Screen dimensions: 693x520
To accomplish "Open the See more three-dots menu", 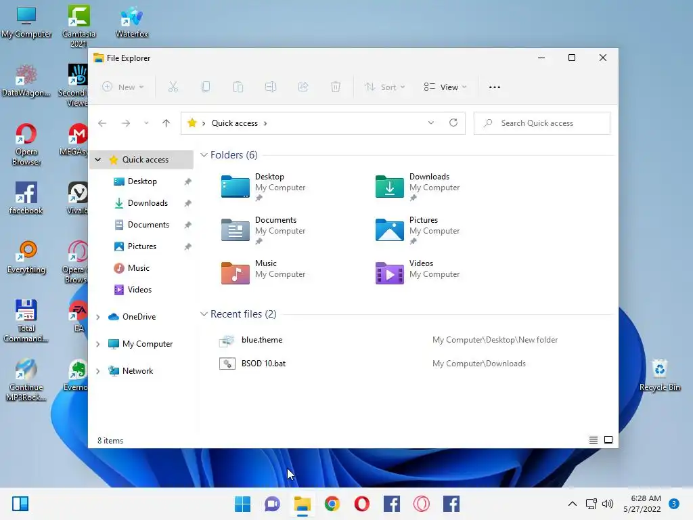I will (495, 87).
